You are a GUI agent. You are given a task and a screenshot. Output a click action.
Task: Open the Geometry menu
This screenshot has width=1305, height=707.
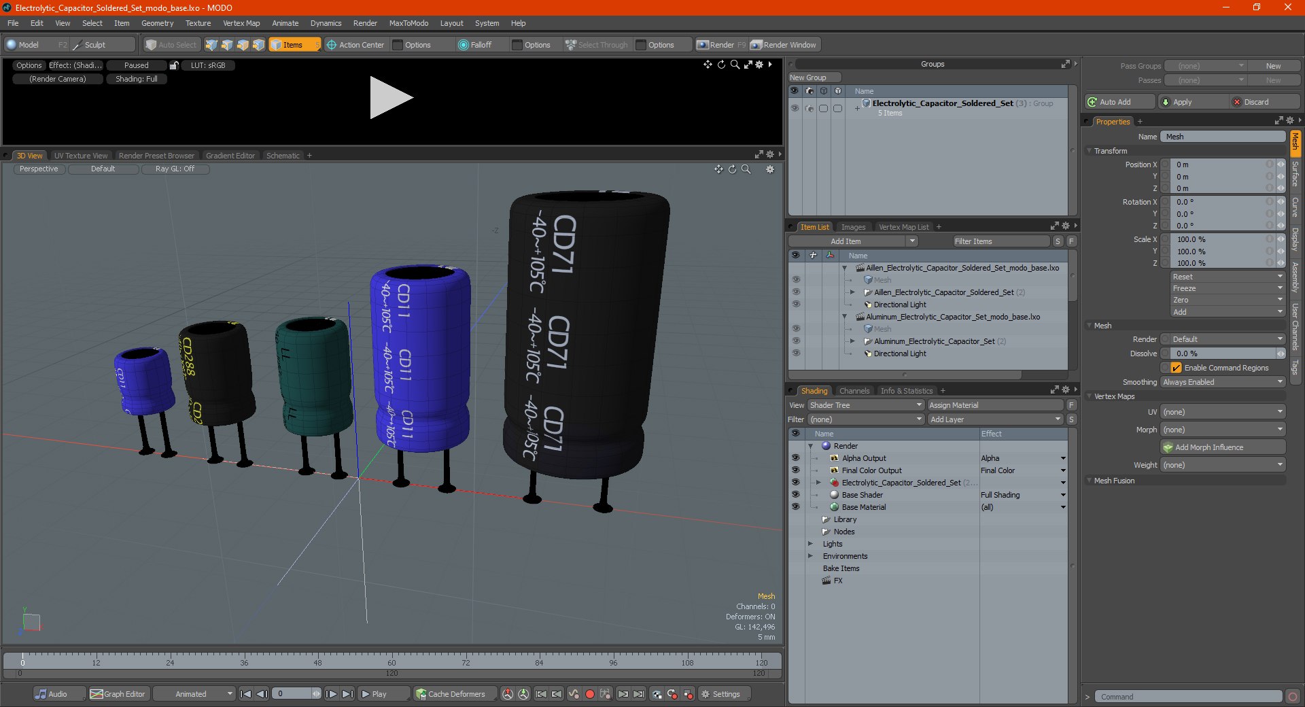[x=157, y=23]
